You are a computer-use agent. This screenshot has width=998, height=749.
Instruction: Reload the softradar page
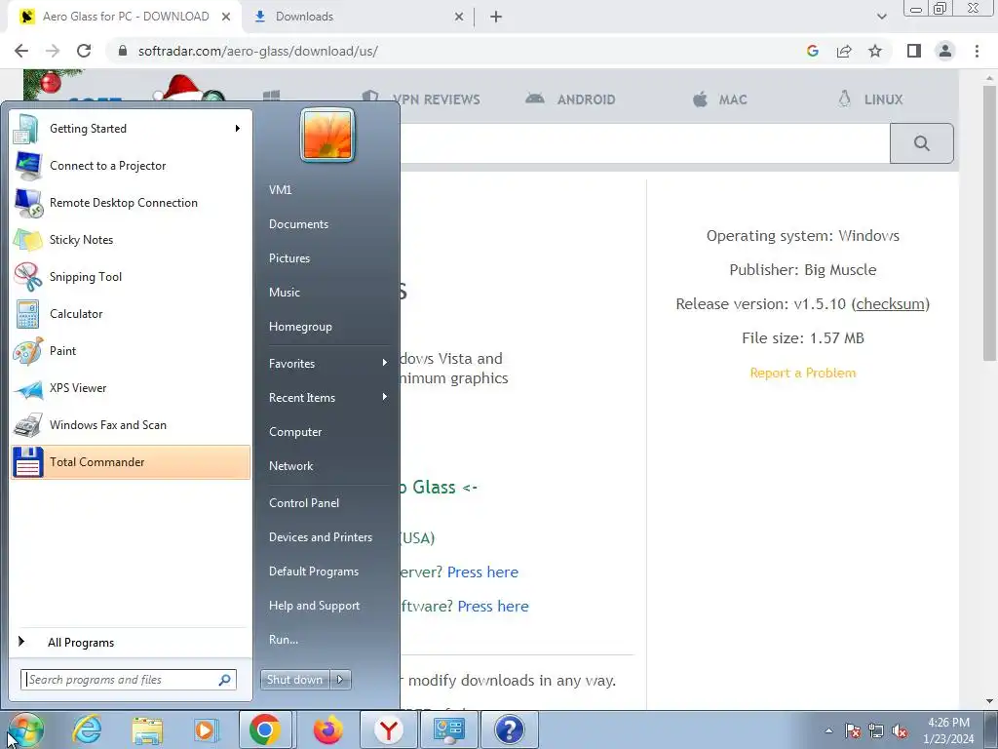pyautogui.click(x=84, y=51)
